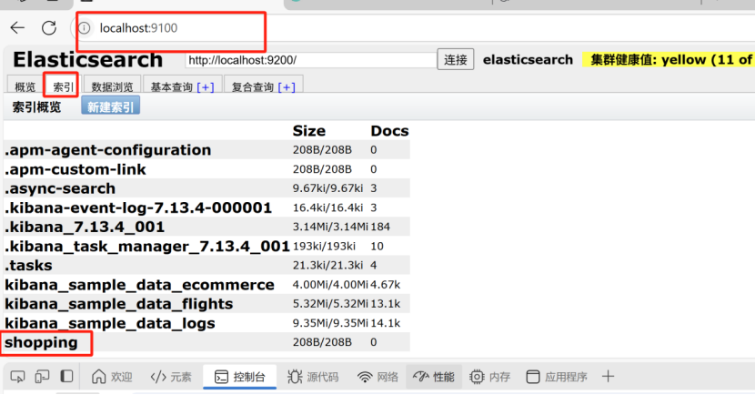Click the 3.14Mi/3.14Mi size value
This screenshot has height=395, width=755.
pyautogui.click(x=330, y=227)
